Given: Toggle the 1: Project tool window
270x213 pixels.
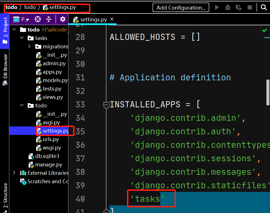Looking at the screenshot, I should [5, 31].
